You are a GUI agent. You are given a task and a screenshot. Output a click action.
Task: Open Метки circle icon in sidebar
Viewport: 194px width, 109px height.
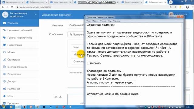[5, 52]
